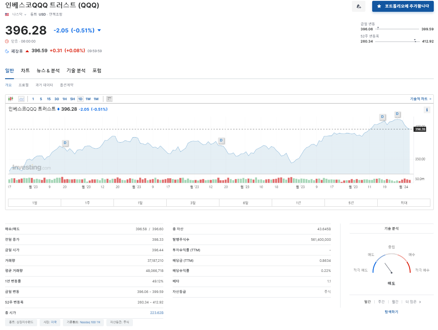Screen dimensions: 438x330
Task: Open the 나스닥 exchange dropdown
Action: tap(19, 14)
